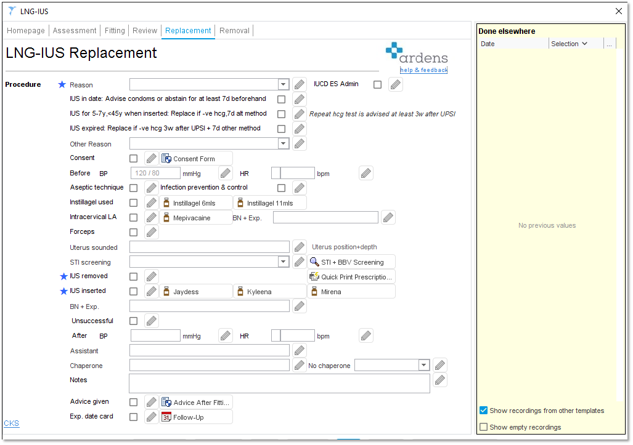The width and height of the screenshot is (633, 445).
Task: Open the Reason dropdown
Action: [x=282, y=84]
